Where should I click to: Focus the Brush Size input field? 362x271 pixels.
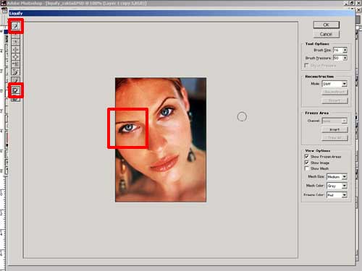(x=338, y=50)
